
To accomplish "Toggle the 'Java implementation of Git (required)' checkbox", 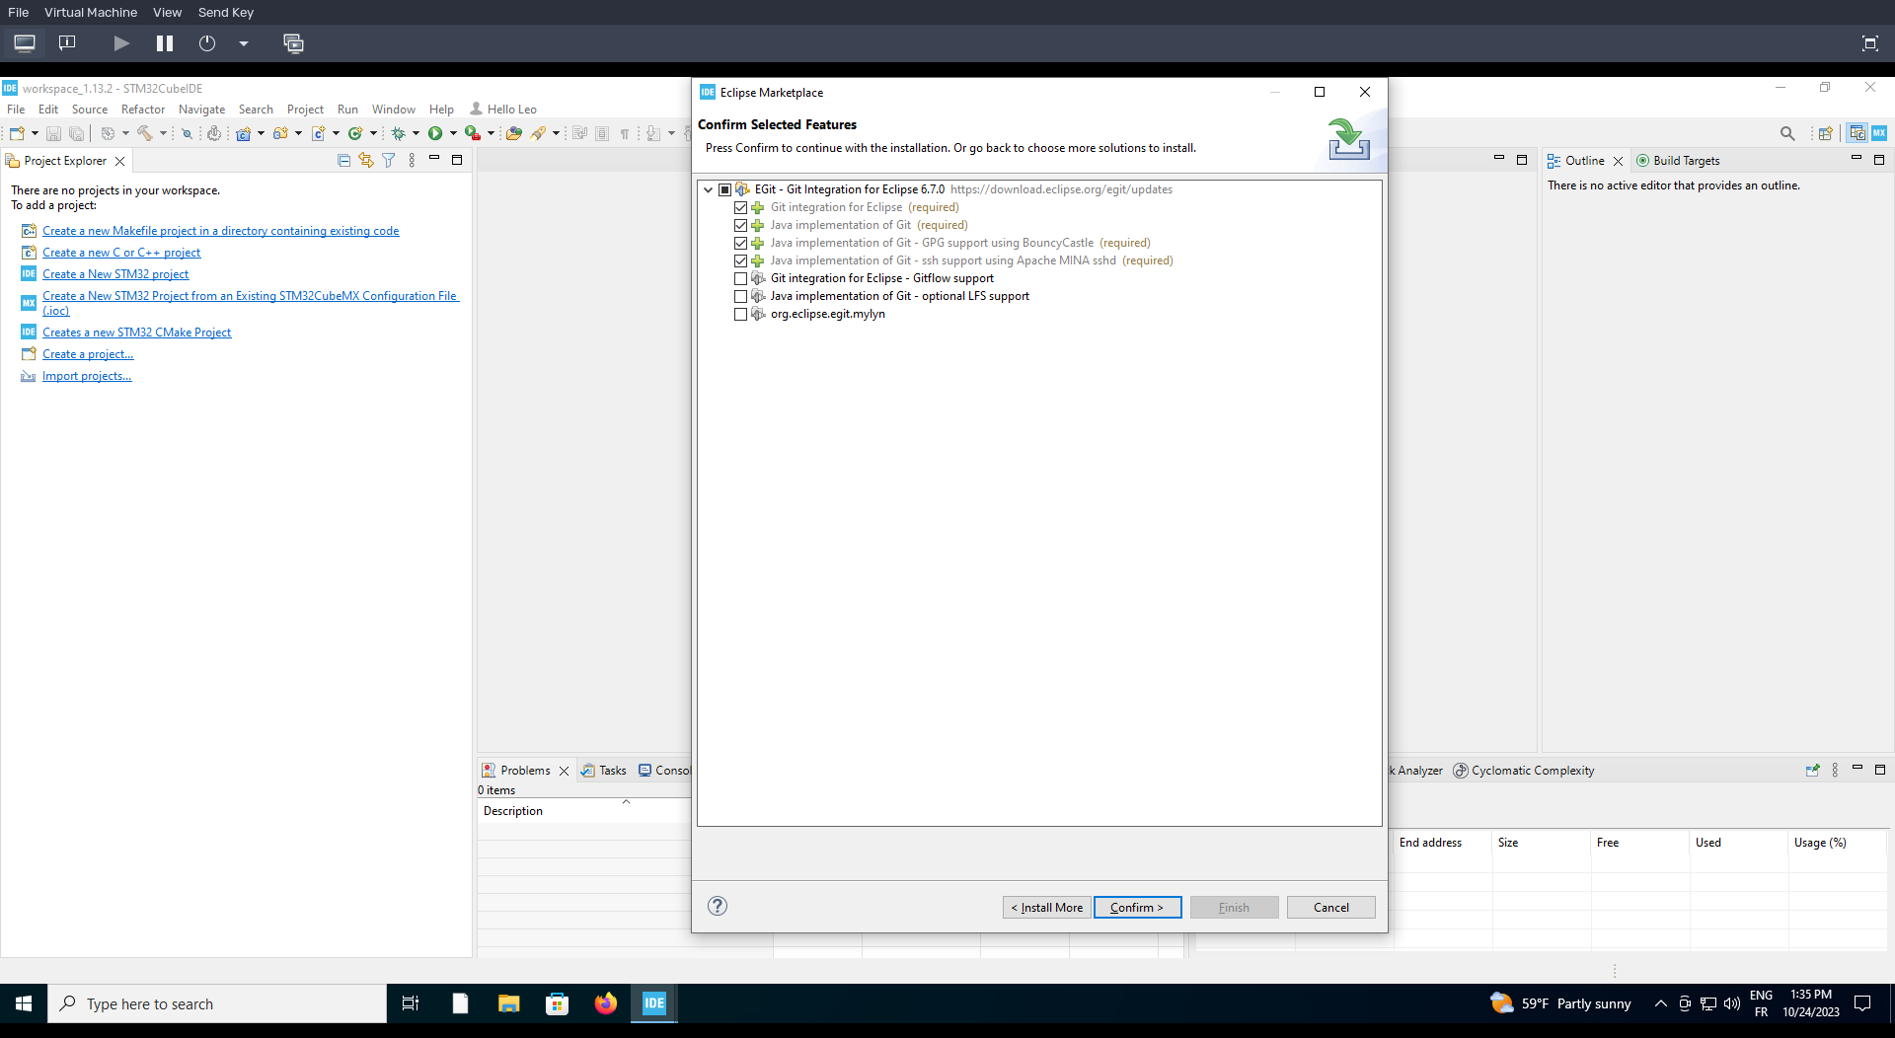I will tap(741, 225).
